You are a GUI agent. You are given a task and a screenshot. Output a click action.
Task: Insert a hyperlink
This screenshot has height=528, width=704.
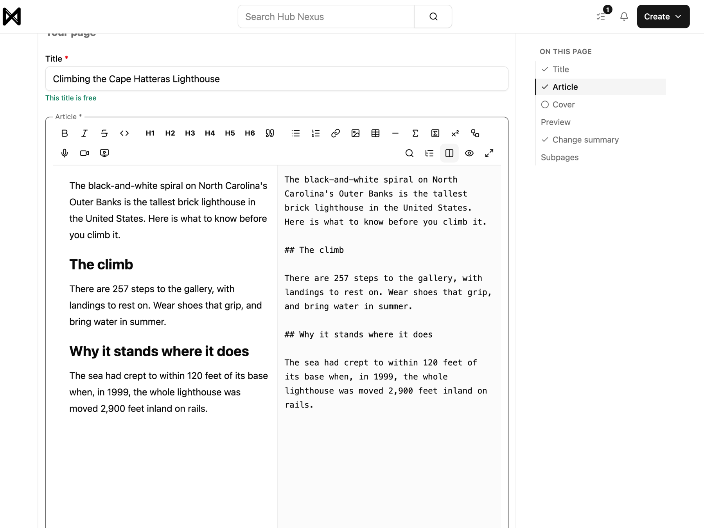(x=336, y=133)
